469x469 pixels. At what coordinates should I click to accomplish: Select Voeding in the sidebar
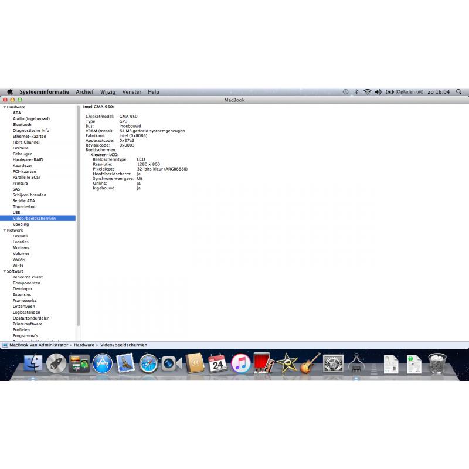coord(21,224)
